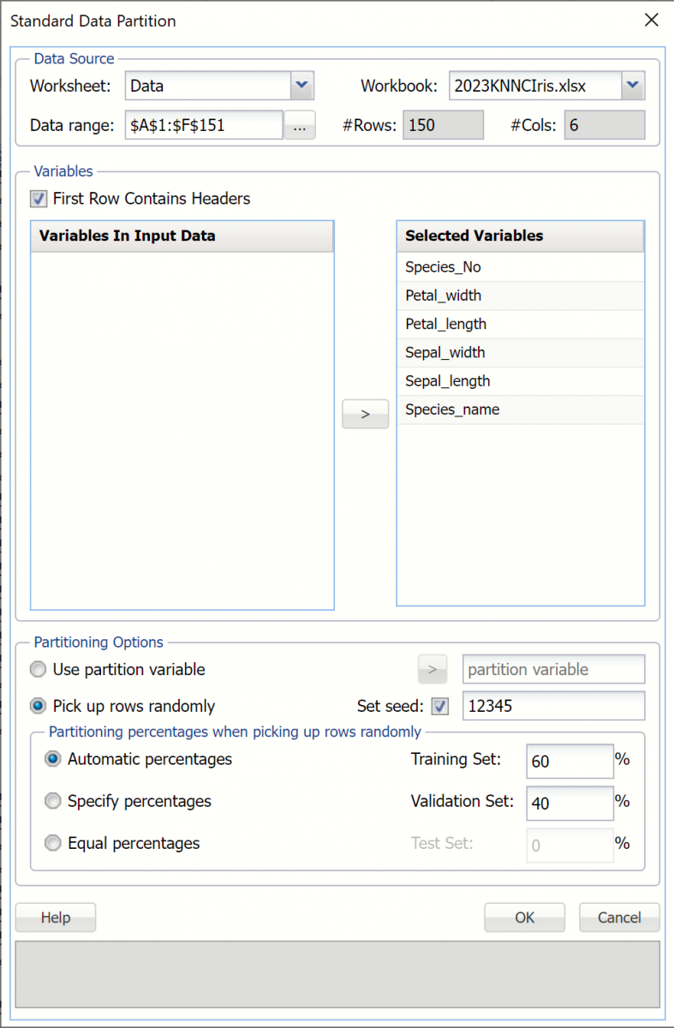The image size is (674, 1028).
Task: Open Help for data partition
Action: pos(56,917)
